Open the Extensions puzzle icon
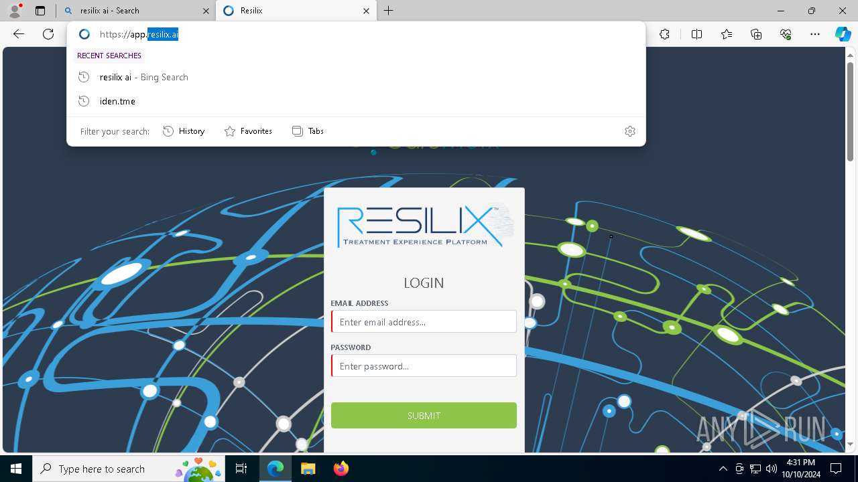Viewport: 858px width, 482px height. pos(664,34)
